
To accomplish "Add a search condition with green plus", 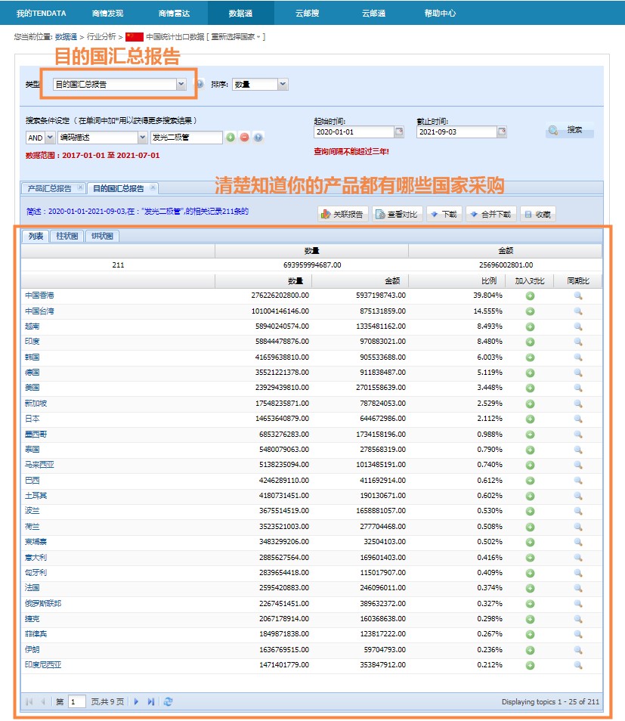I will coord(231,137).
